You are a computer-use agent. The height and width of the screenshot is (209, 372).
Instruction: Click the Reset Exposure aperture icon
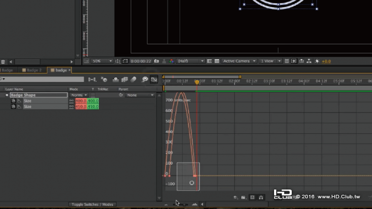317,61
